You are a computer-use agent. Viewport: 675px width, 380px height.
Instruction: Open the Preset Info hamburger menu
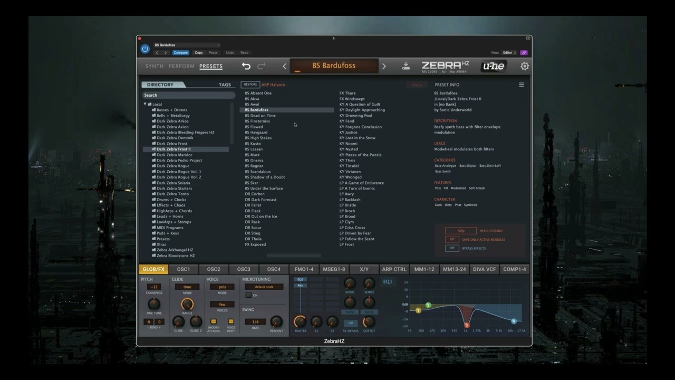522,84
